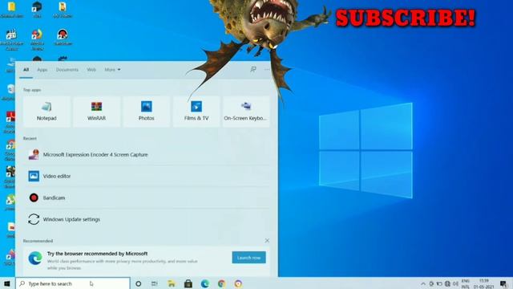The image size is (513, 289).
Task: Click the volume icon in system tray
Action: [455, 283]
